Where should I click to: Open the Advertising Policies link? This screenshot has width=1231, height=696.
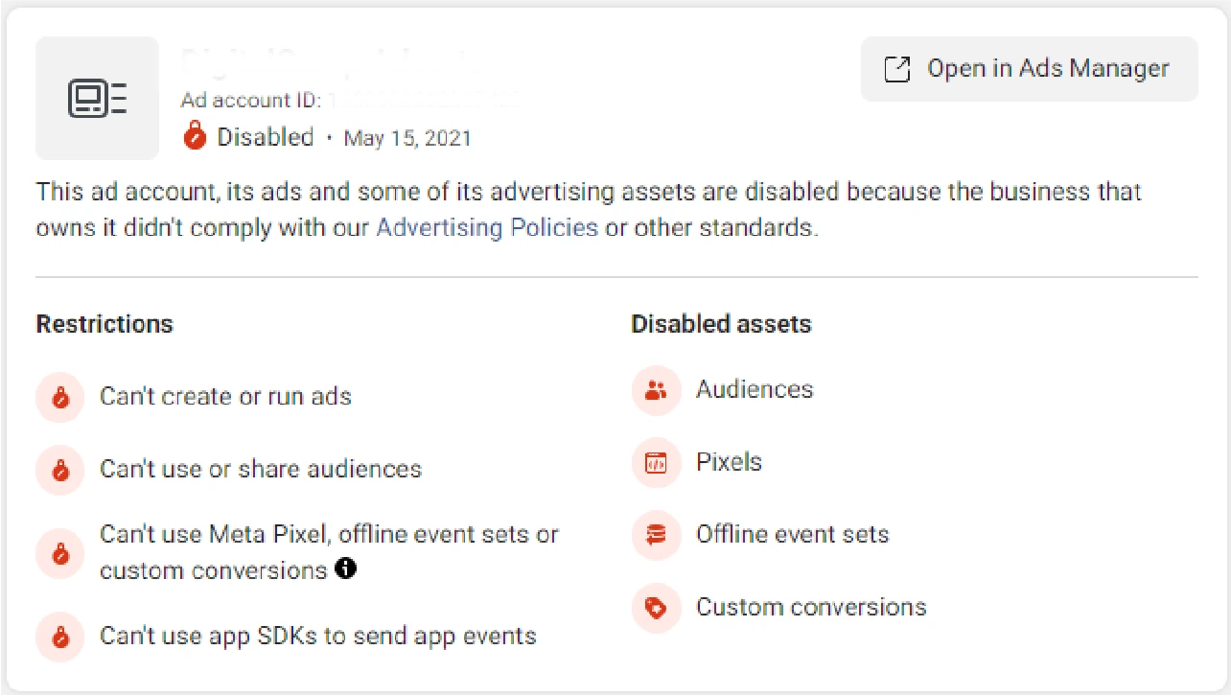click(487, 228)
